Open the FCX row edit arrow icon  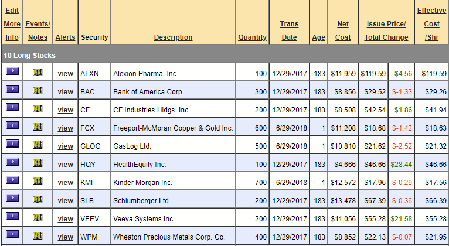12,125
